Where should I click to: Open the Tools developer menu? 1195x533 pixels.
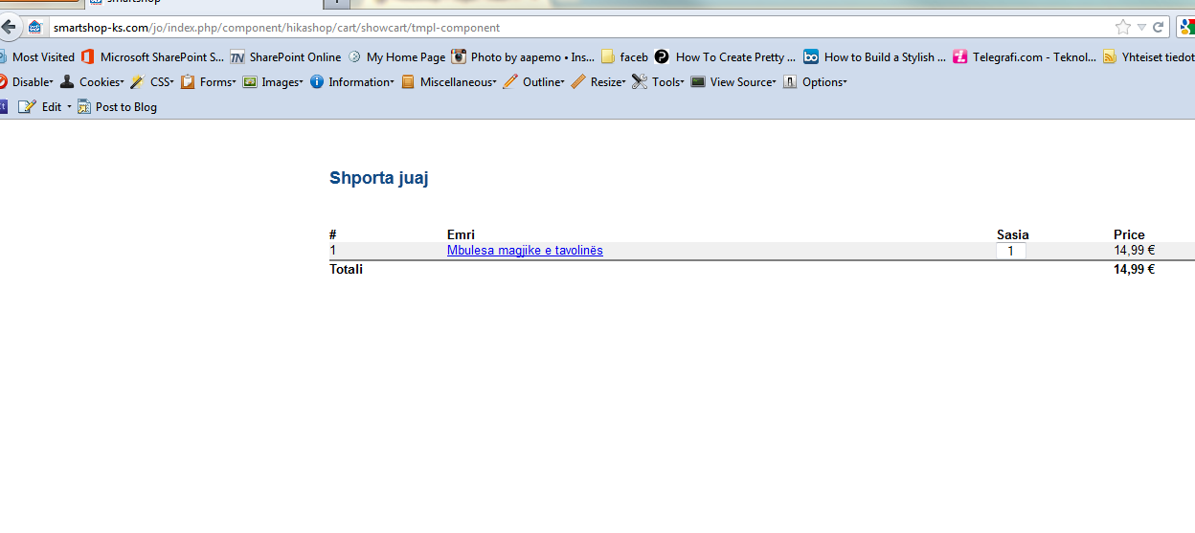coord(658,82)
